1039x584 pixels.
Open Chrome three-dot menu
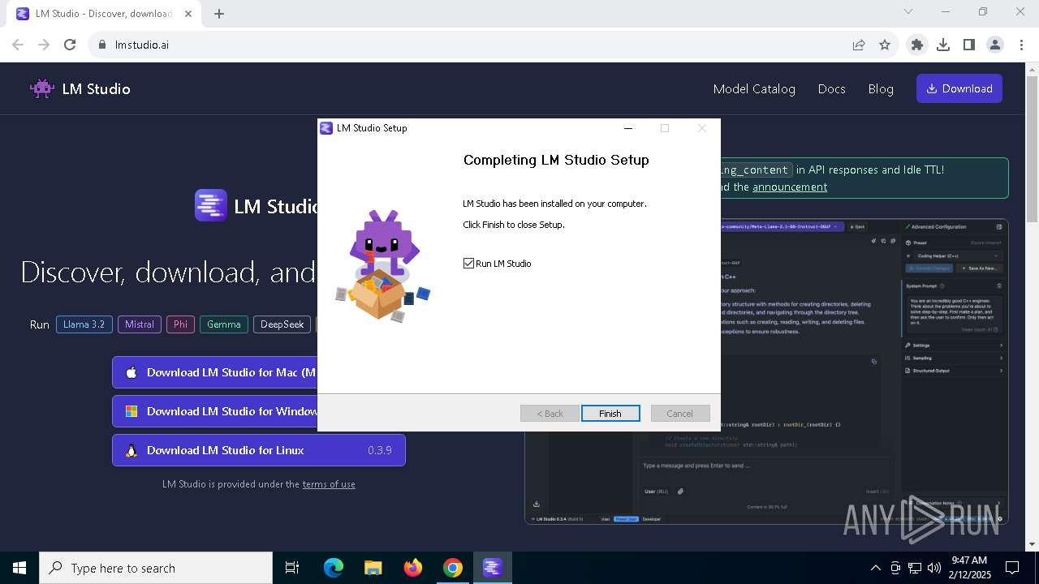(1021, 45)
